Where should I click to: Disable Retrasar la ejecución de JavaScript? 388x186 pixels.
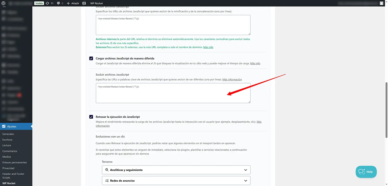tap(91, 117)
